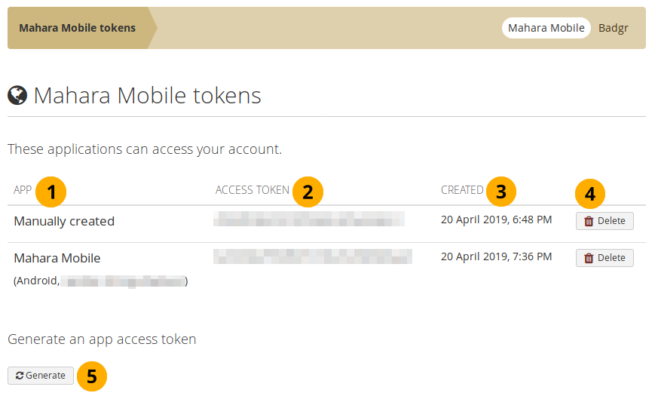Click the blurred token for Mahara Mobile
Screen dimensions: 658x396
(x=312, y=256)
